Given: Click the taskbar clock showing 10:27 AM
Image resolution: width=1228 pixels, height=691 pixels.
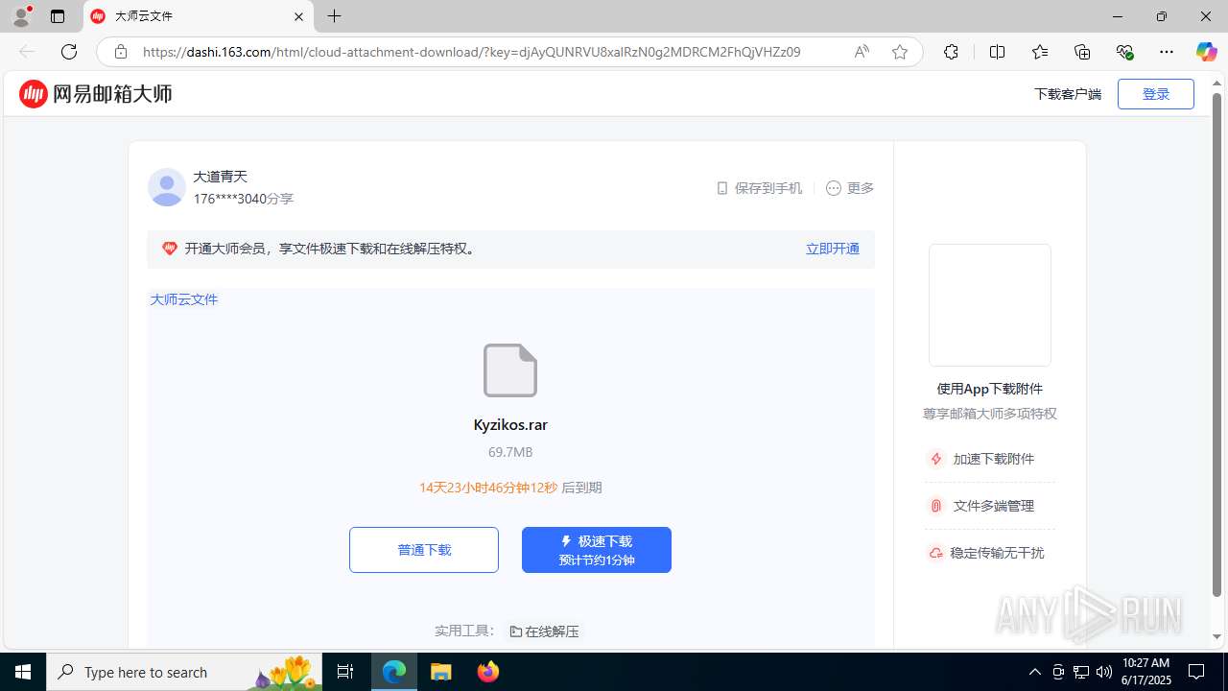Looking at the screenshot, I should [x=1145, y=672].
